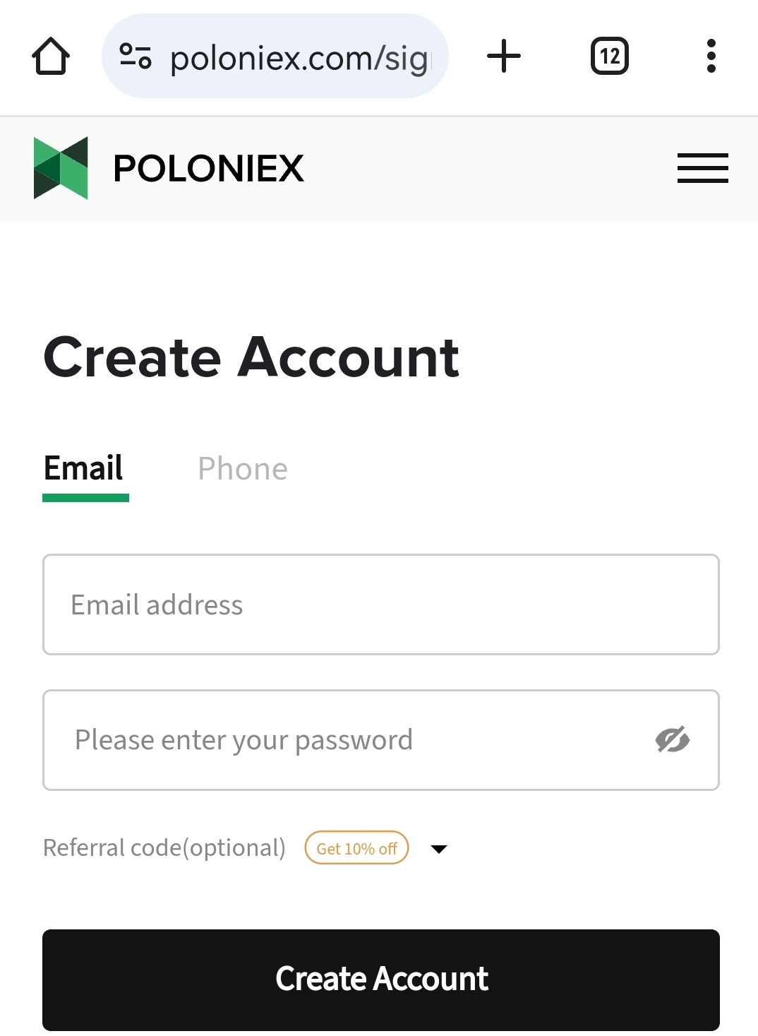The image size is (758, 1036).
Task: Click the Create Account page heading
Action: coord(251,357)
